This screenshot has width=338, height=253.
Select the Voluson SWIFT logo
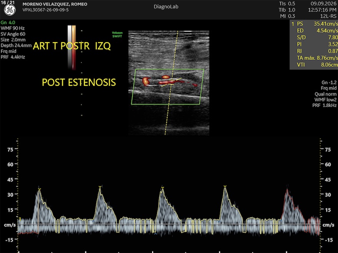pyautogui.click(x=117, y=34)
